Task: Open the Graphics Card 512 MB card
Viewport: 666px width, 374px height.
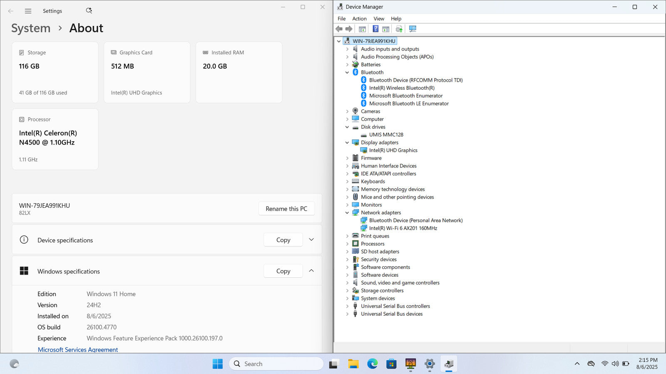Action: (147, 72)
